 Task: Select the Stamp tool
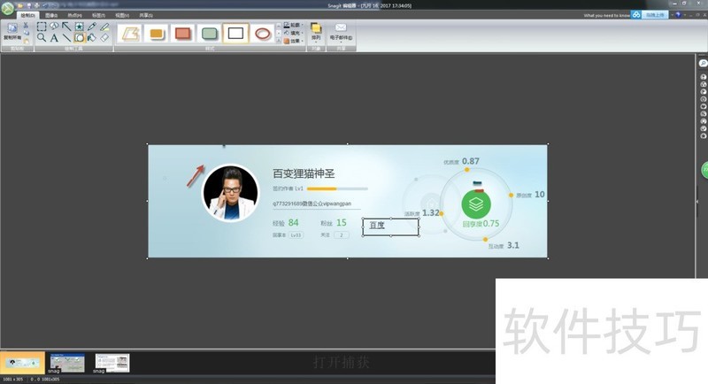[79, 27]
